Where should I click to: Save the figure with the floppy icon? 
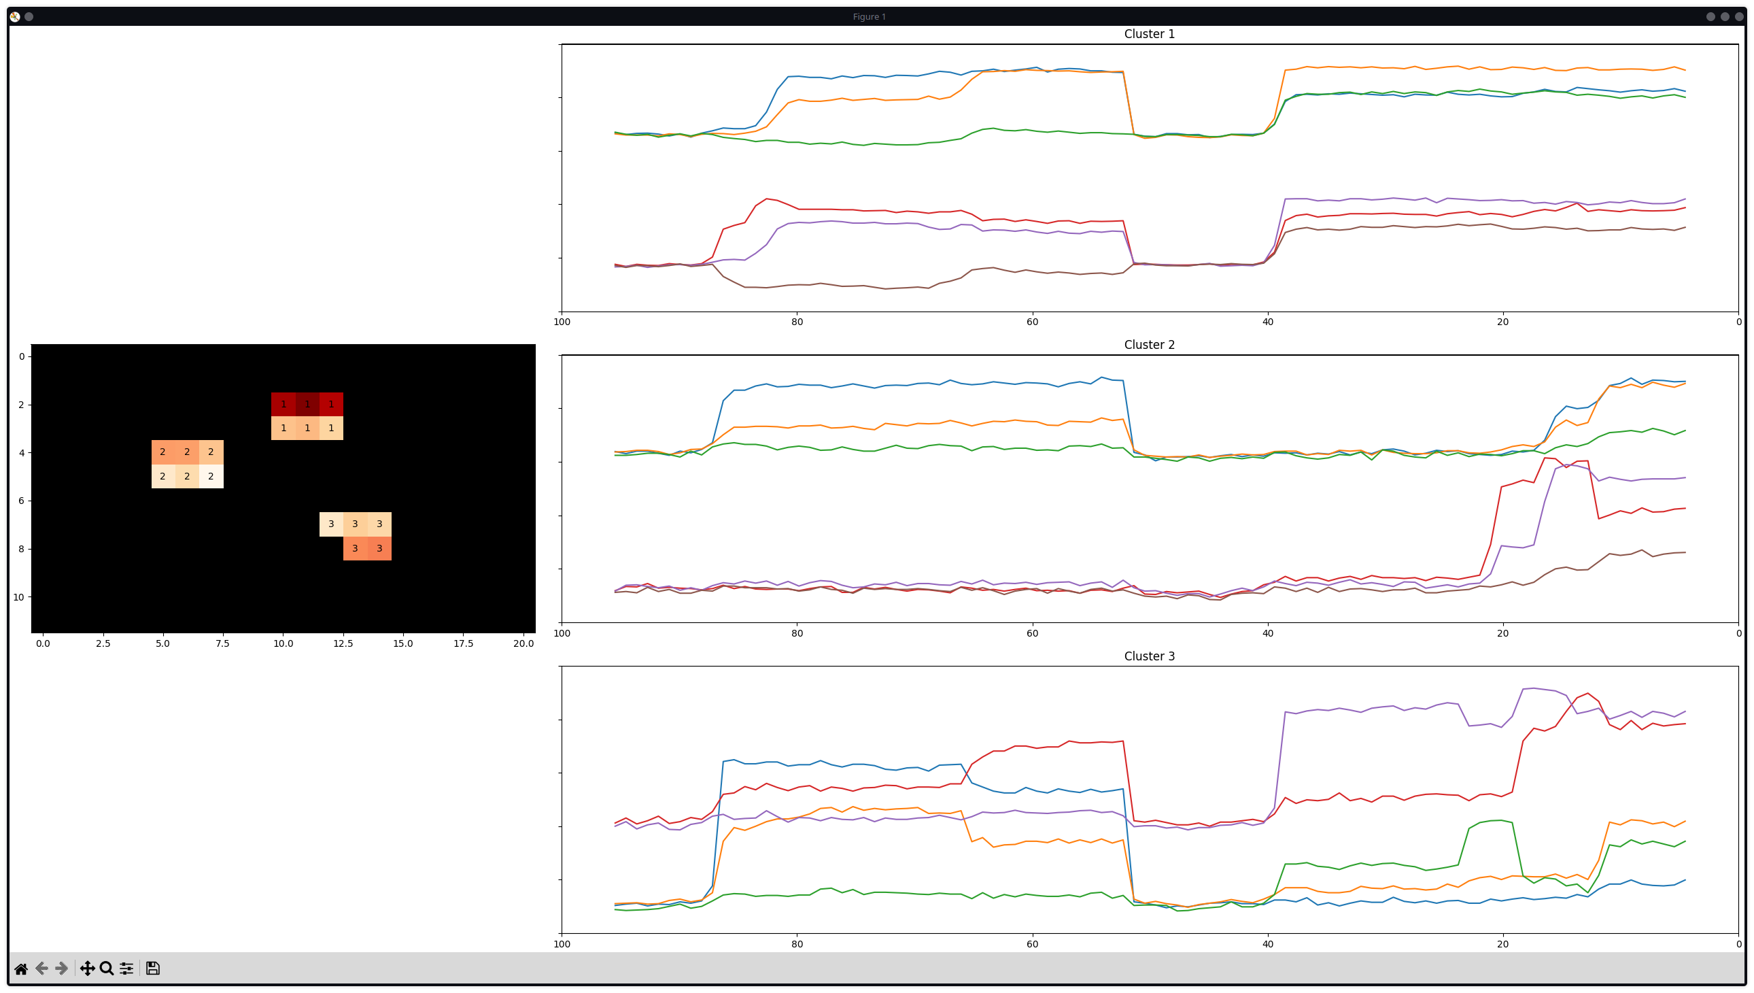point(153,969)
